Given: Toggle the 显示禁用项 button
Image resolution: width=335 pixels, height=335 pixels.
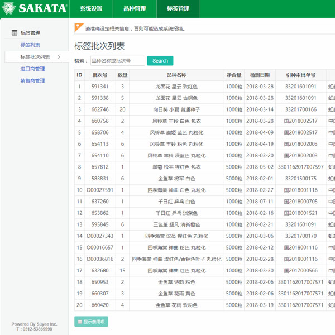Looking at the screenshot, I should coord(91,322).
